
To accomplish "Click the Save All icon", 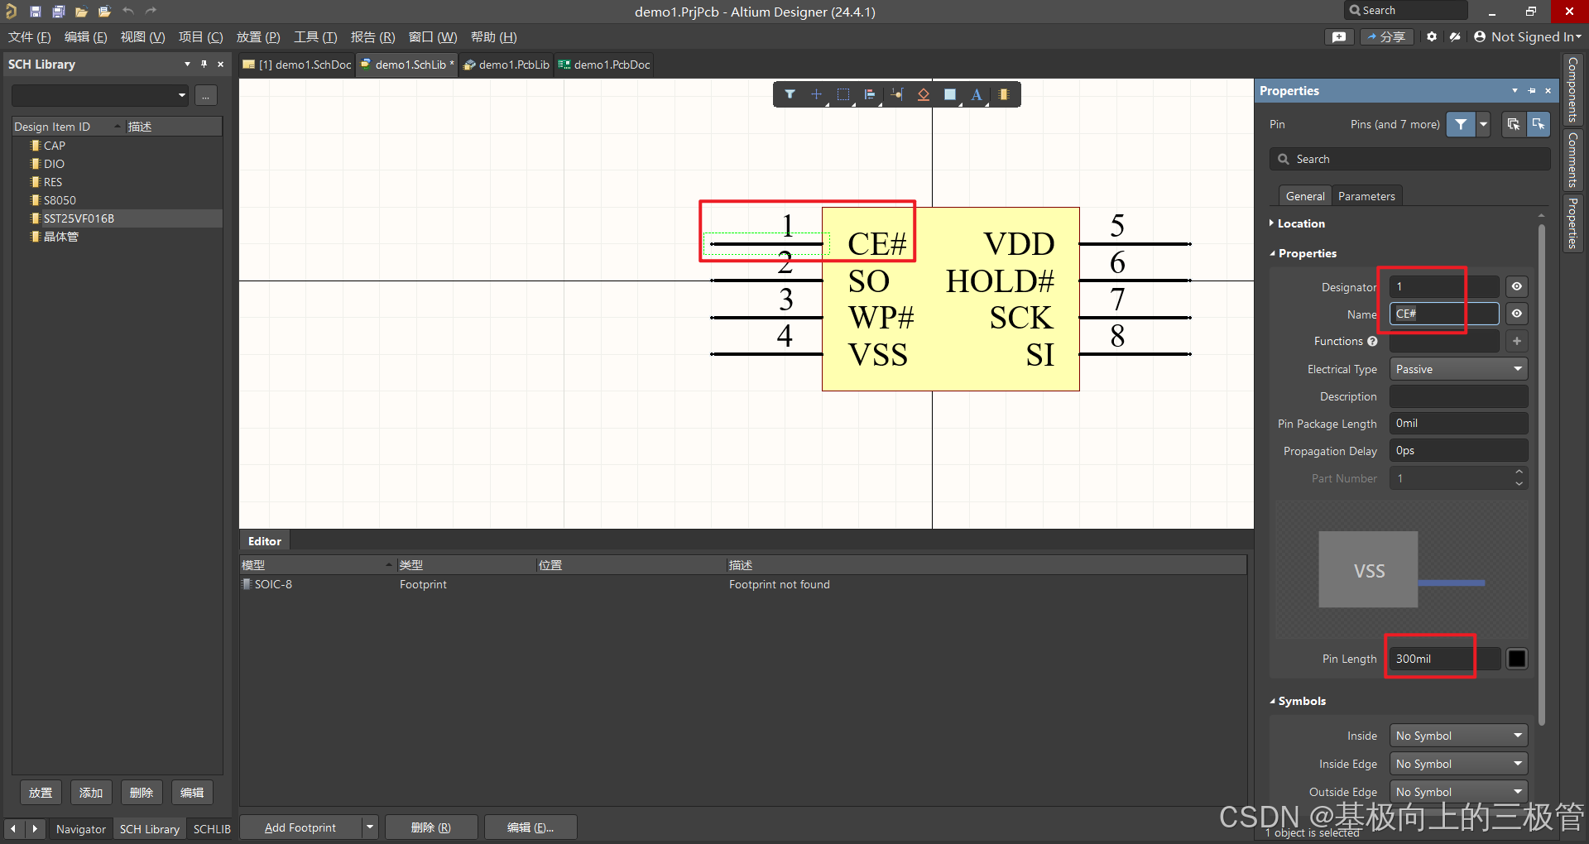I will pyautogui.click(x=59, y=12).
